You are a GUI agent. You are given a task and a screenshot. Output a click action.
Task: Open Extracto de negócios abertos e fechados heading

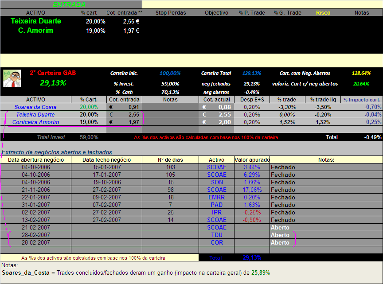(57, 152)
